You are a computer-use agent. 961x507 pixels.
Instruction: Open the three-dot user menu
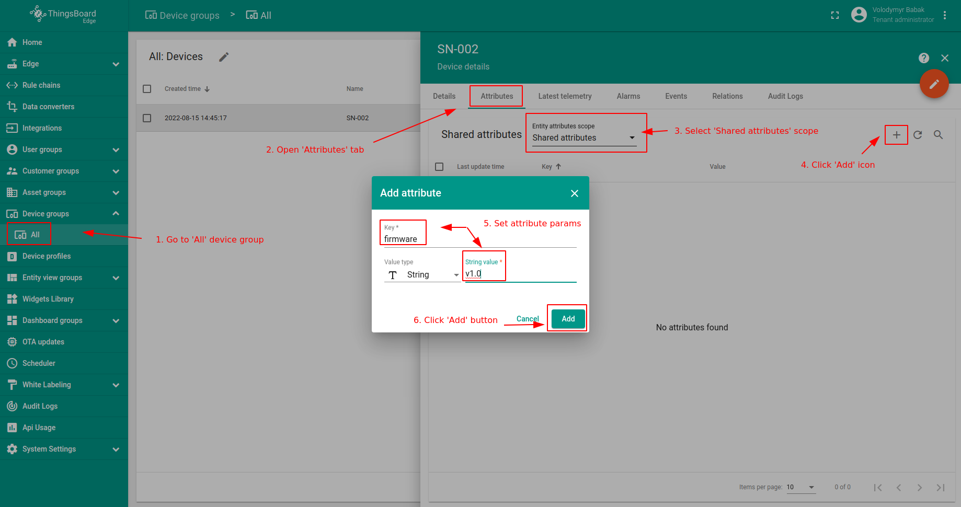pos(945,15)
